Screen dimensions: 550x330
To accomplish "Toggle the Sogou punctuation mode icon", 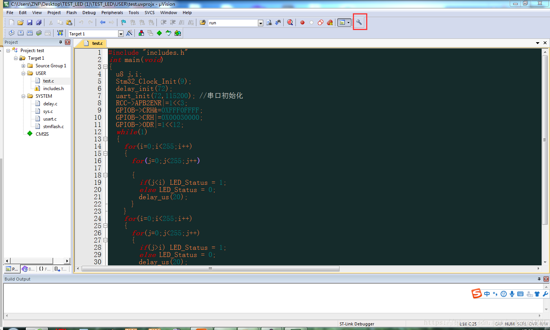I will tap(495, 294).
